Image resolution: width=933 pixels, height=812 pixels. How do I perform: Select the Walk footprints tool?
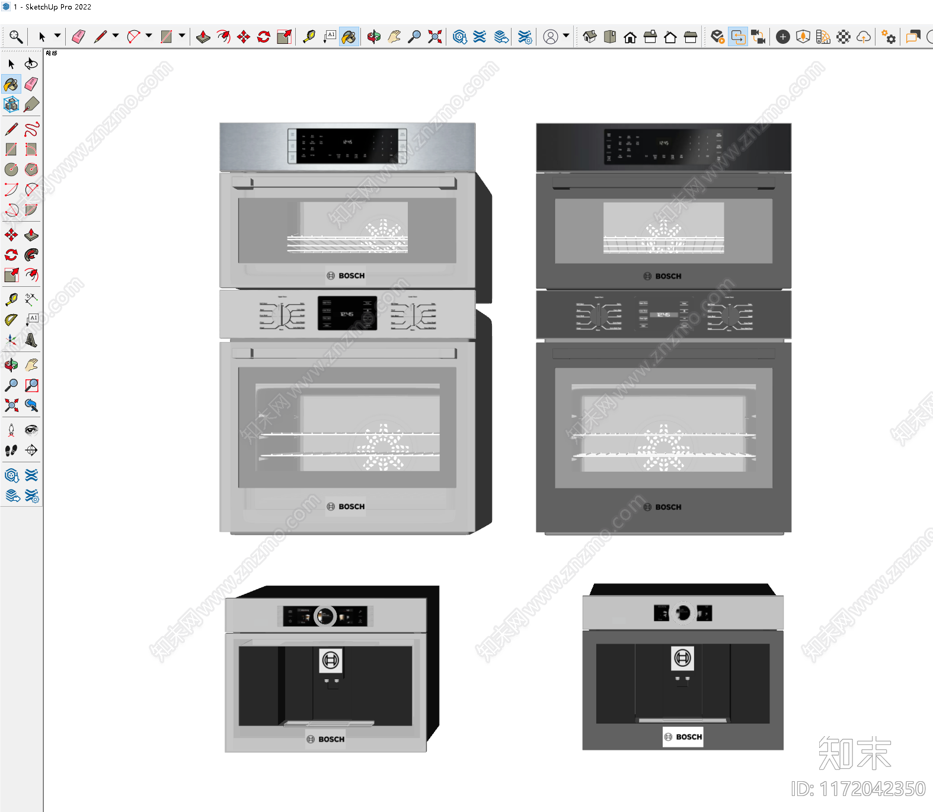coord(11,450)
